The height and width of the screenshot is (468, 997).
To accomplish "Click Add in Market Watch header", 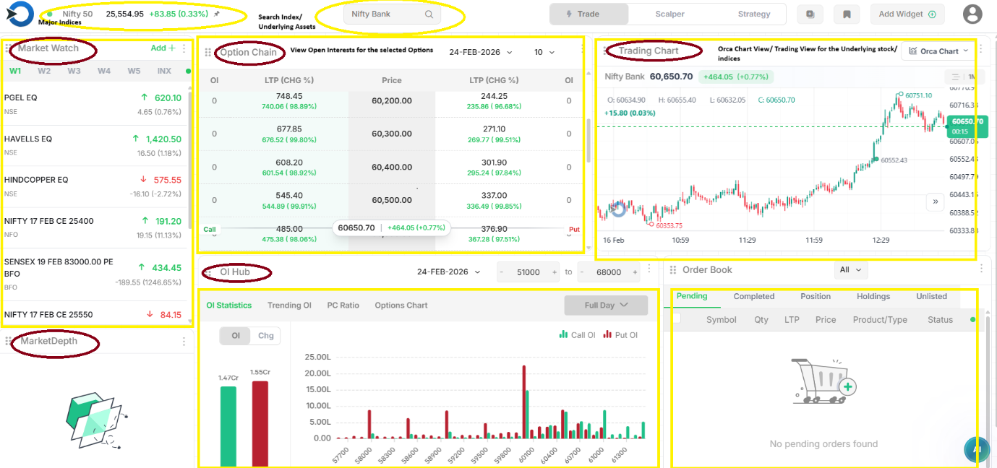I will tap(163, 48).
